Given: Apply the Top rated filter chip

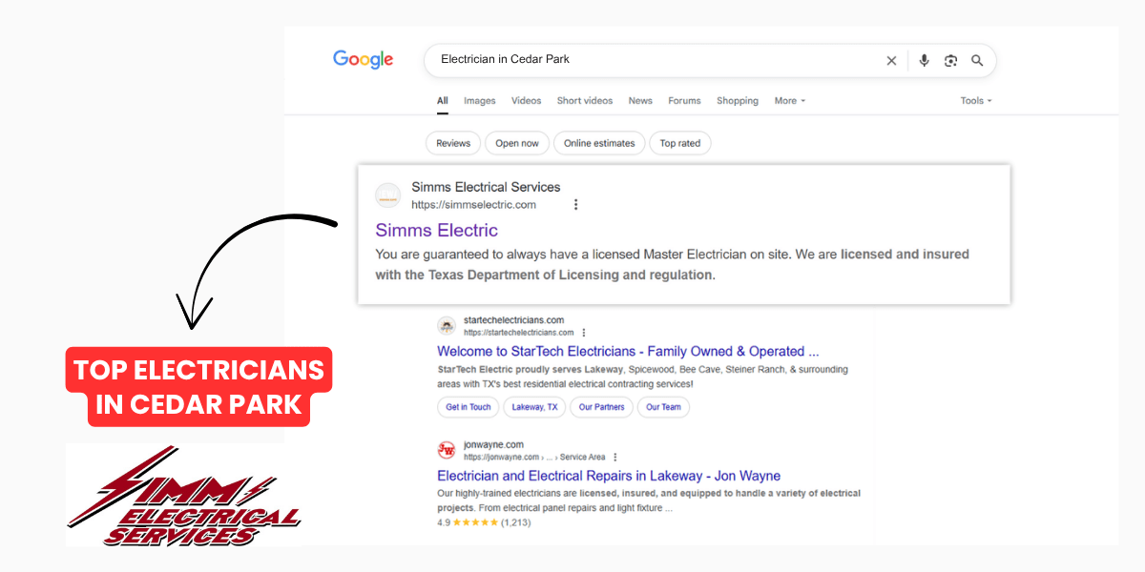Looking at the screenshot, I should [x=680, y=143].
